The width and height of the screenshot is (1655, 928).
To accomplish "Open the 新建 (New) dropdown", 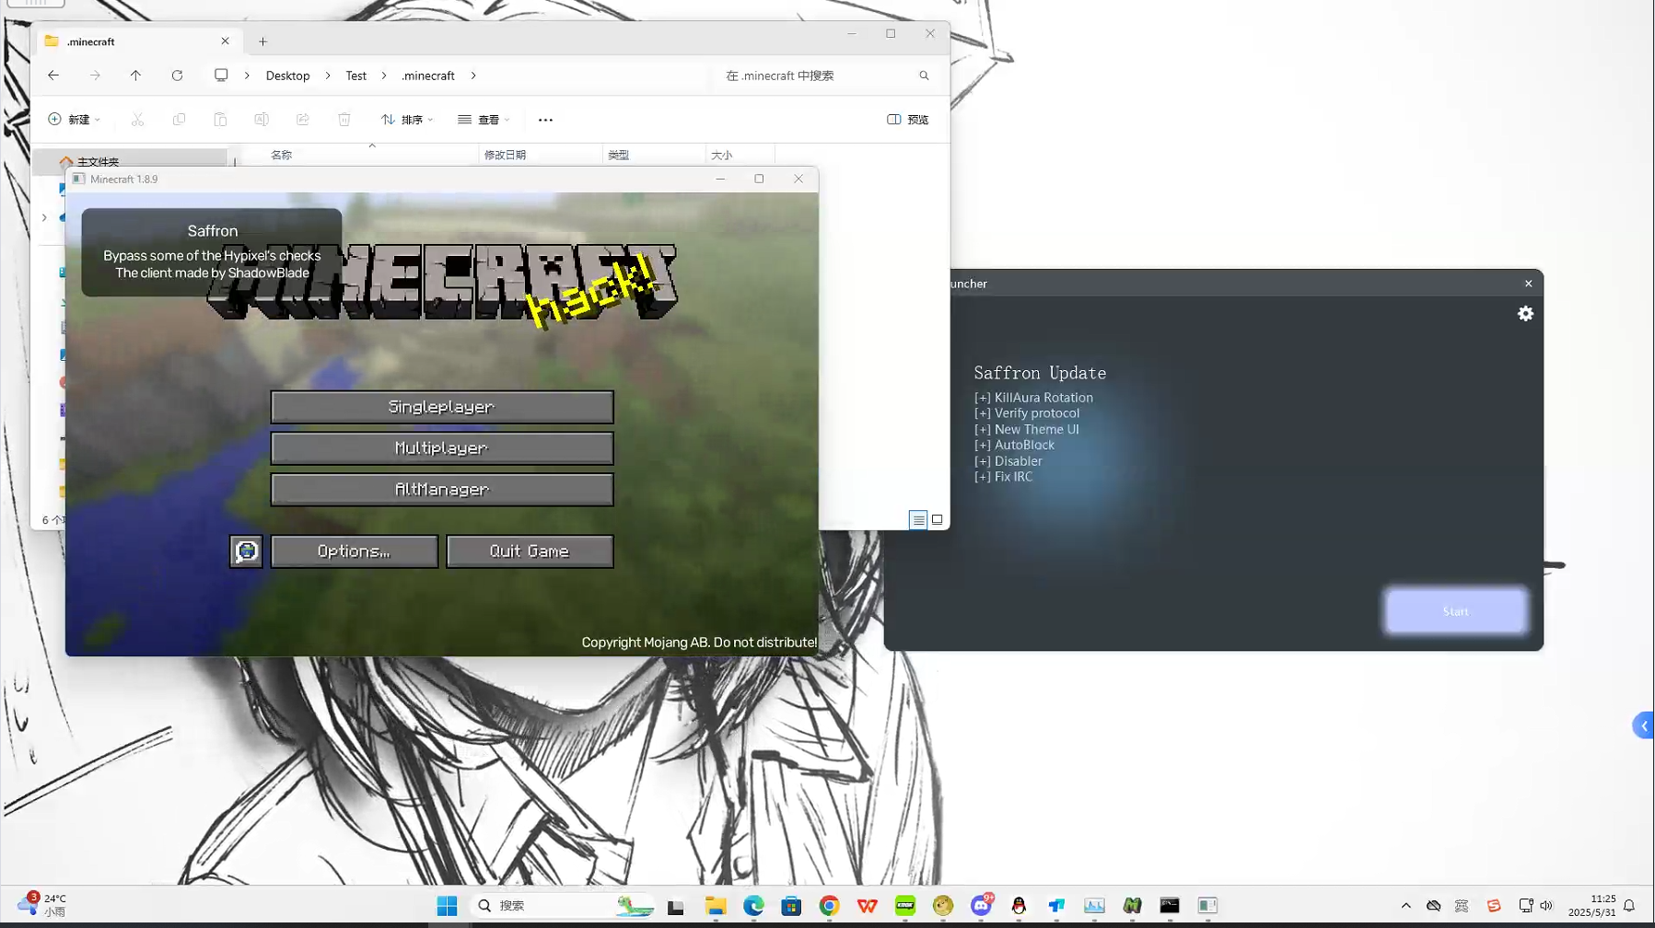I will click(x=74, y=120).
